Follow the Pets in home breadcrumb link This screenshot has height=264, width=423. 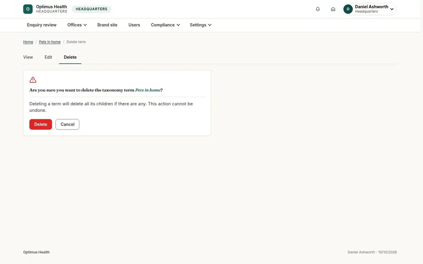point(50,42)
